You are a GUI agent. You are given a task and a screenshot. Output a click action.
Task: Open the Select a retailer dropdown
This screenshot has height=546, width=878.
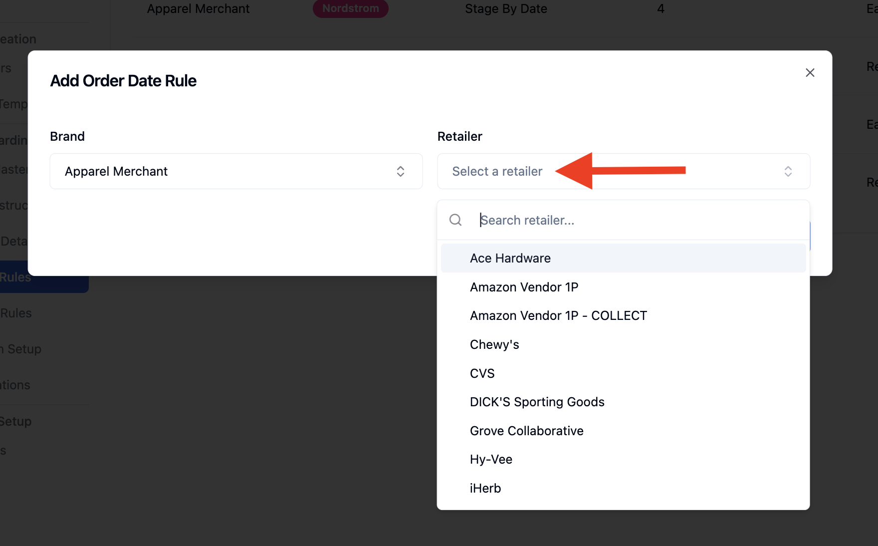624,171
